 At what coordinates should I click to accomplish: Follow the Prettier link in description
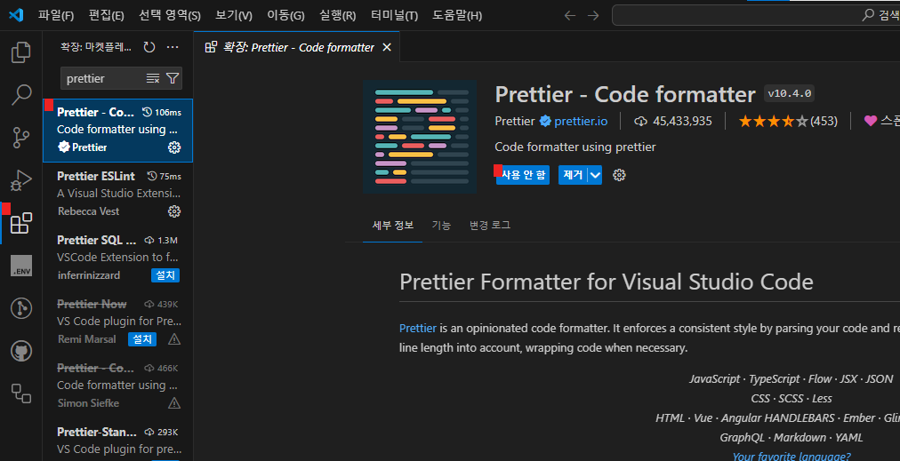pos(418,329)
